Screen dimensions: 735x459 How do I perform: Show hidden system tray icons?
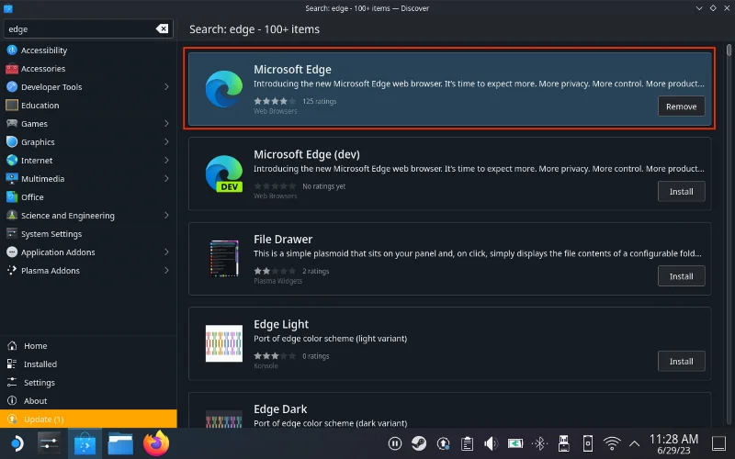(x=635, y=444)
